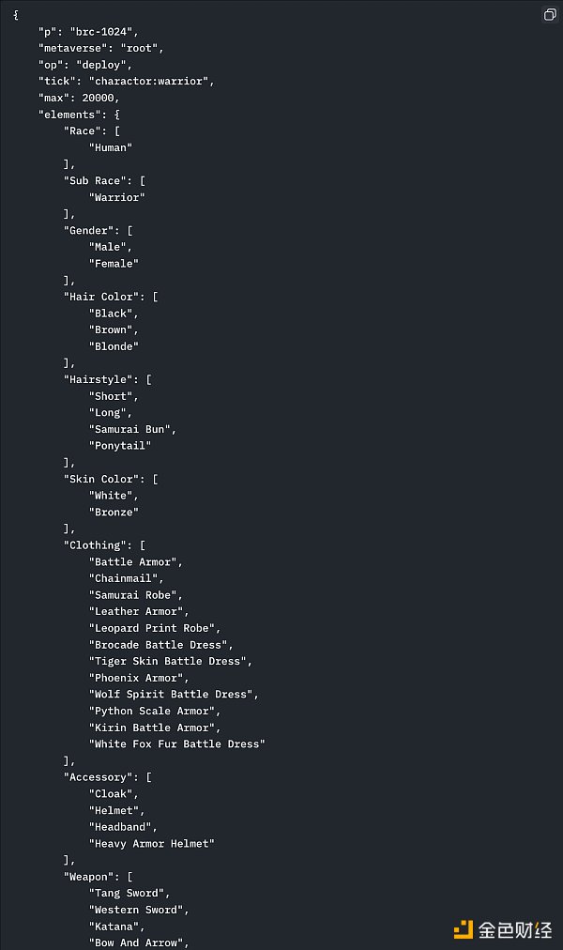The image size is (563, 950).
Task: Click the gold logo watermark icon
Action: click(x=463, y=929)
